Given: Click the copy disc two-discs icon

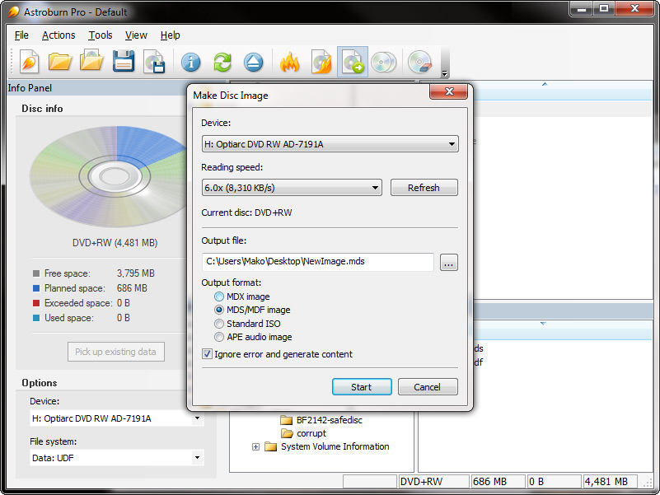Looking at the screenshot, I should 383,63.
